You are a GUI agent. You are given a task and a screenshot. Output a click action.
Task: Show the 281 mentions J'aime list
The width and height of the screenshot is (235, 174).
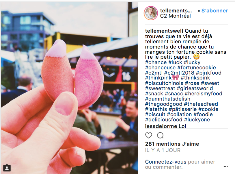pyautogui.click(x=172, y=144)
